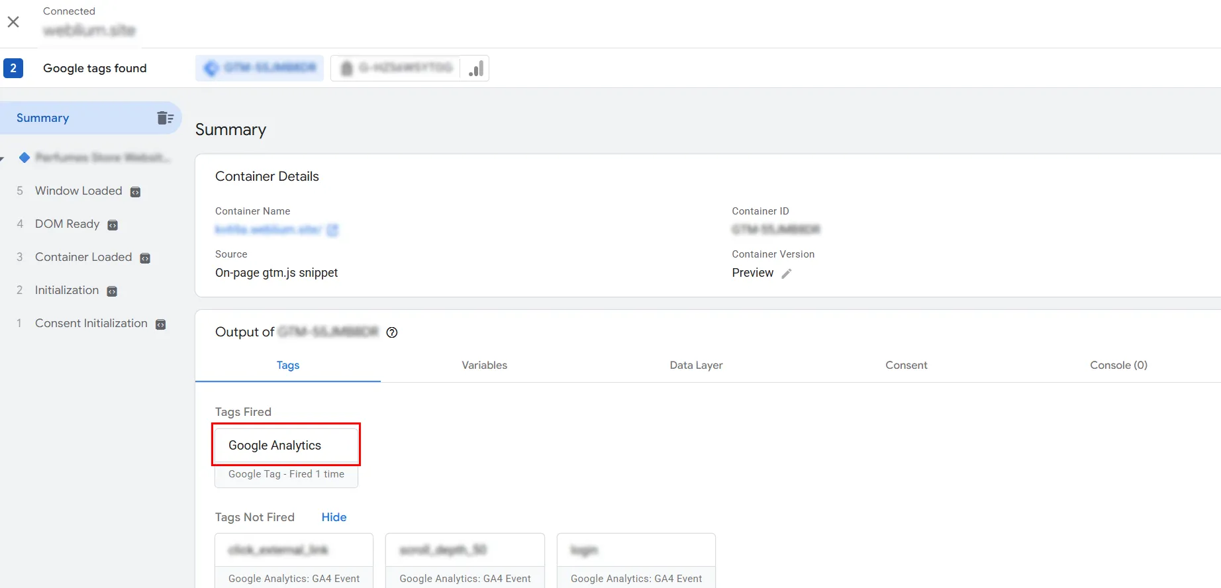Click the icon beside Consent Initialization

pos(160,324)
